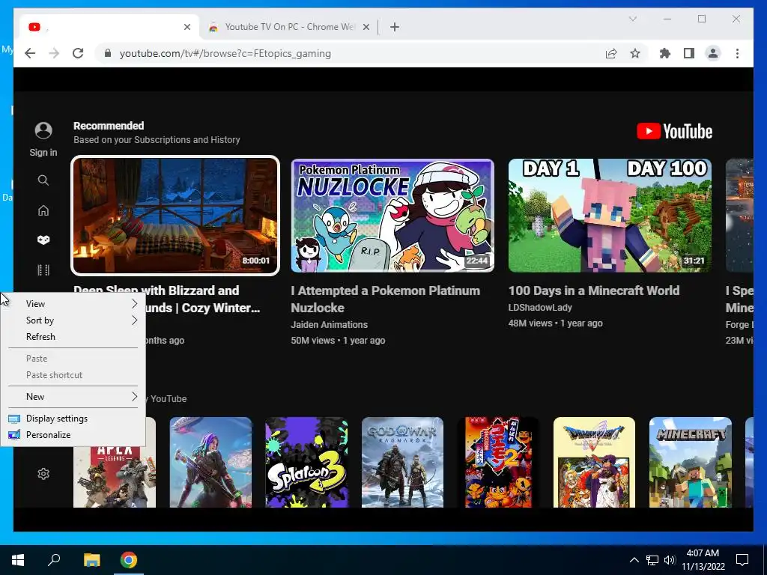Open Display settings from context menu
The width and height of the screenshot is (767, 575).
(73, 418)
